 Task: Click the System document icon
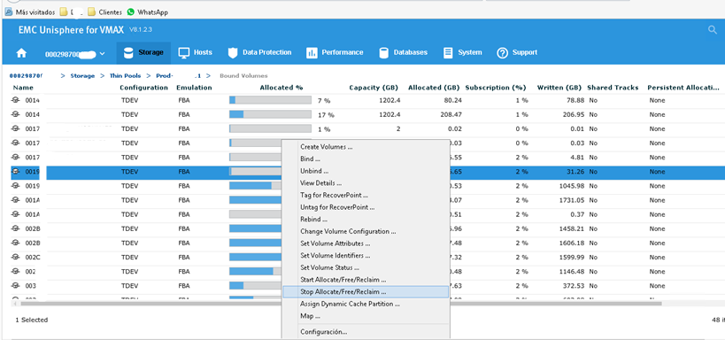[x=448, y=53]
